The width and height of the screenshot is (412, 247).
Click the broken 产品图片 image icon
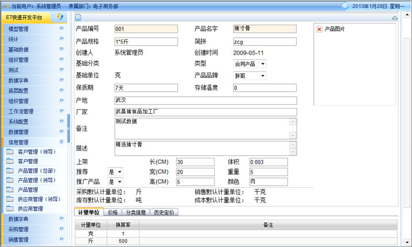319,29
